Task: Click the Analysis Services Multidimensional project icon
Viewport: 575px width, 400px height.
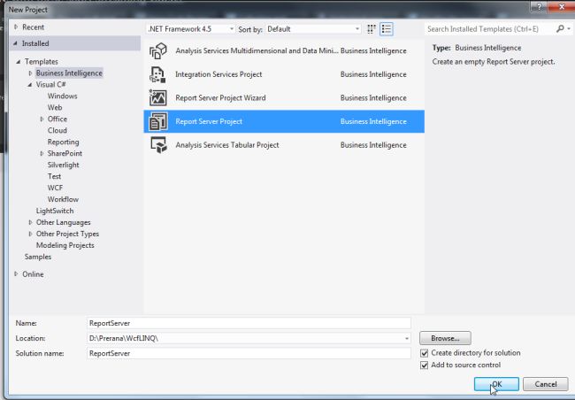Action: click(158, 50)
